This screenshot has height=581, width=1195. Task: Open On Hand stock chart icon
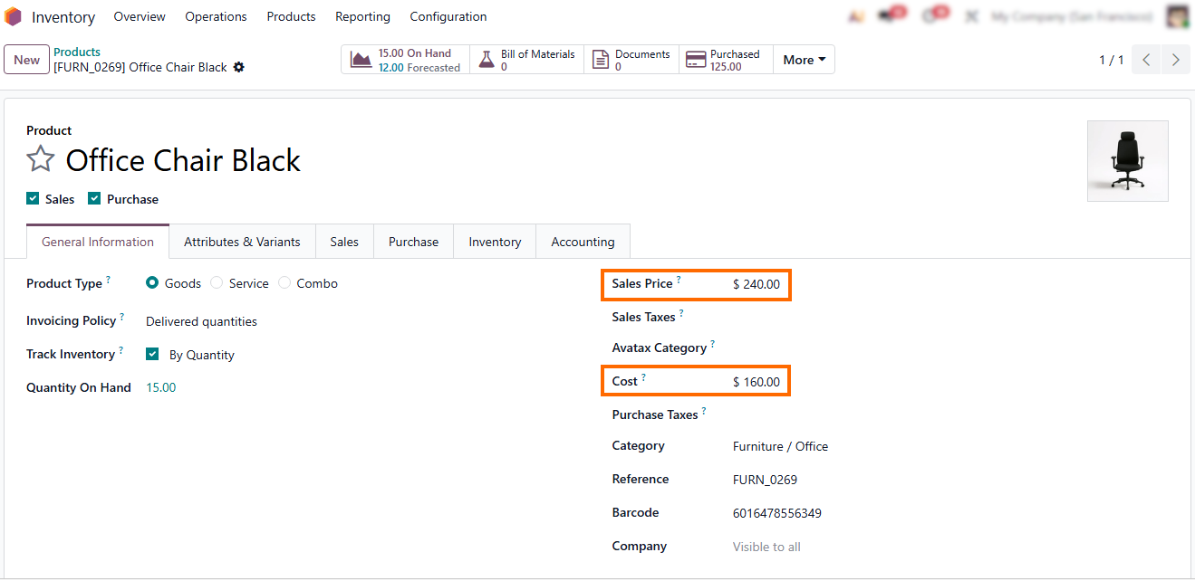coord(361,60)
